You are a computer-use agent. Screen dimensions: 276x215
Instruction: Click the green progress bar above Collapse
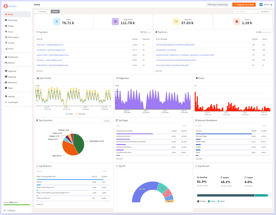click(x=16, y=205)
